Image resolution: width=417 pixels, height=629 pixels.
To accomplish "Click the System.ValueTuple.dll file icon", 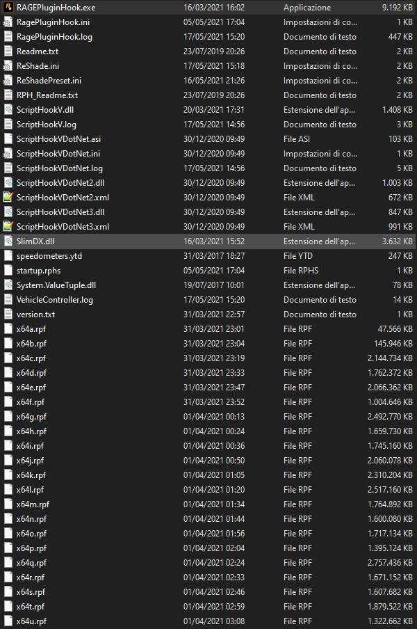I will pos(8,285).
